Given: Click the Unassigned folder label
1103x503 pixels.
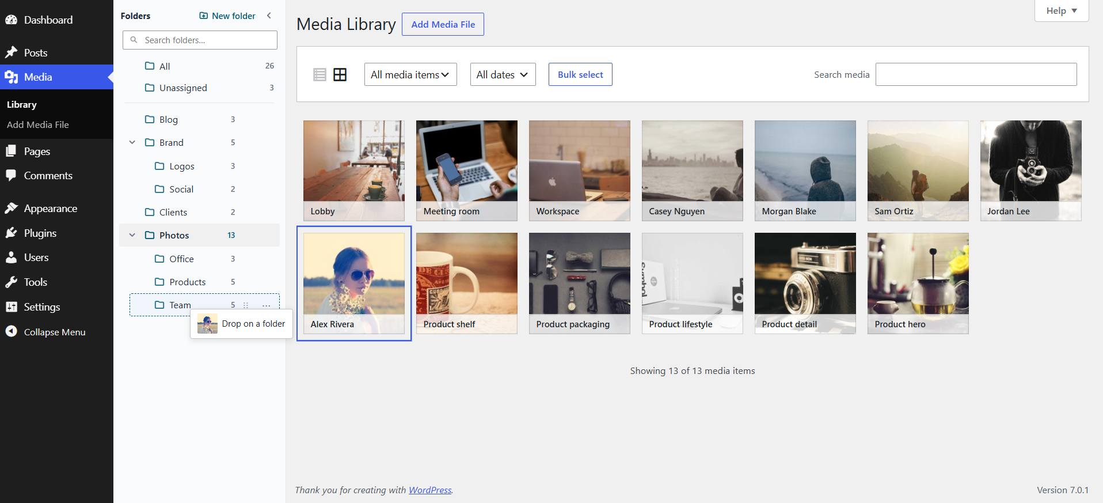Looking at the screenshot, I should [x=183, y=88].
